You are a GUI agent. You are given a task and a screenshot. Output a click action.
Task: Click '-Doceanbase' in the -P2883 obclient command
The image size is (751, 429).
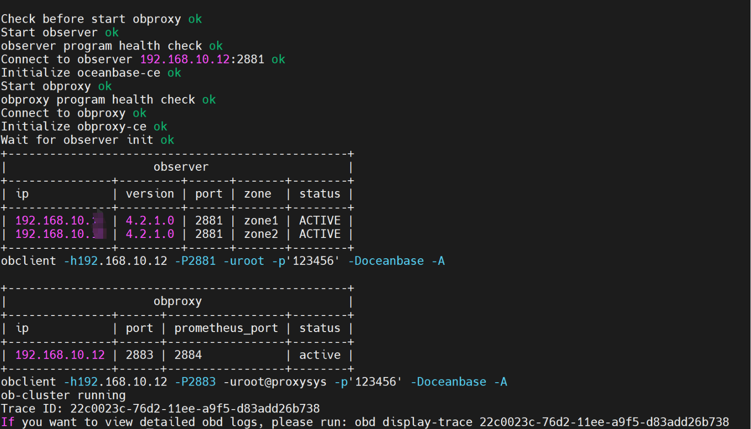449,382
